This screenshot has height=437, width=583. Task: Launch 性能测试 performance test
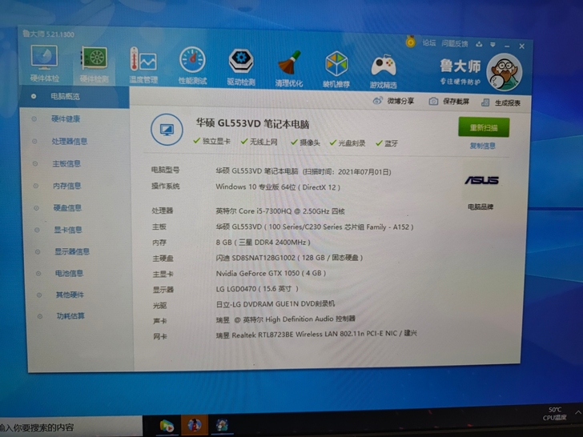pos(192,65)
